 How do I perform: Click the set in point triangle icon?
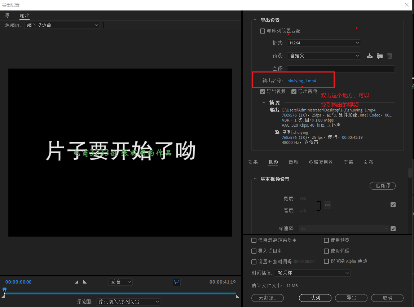pos(76,282)
